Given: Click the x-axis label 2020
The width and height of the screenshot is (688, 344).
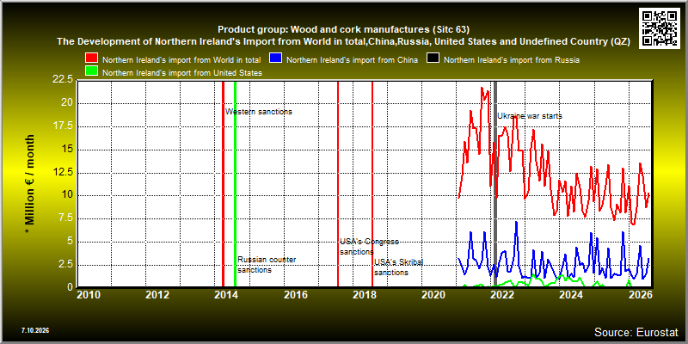Looking at the screenshot, I should coord(433,295).
